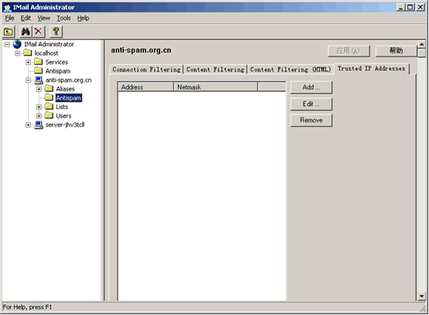Expand the Aliases folder node
The width and height of the screenshot is (429, 315).
(39, 89)
